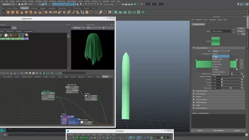The height and width of the screenshot is (140, 249).
Task: Create a polygon cube from the shelf
Action: 13,12
